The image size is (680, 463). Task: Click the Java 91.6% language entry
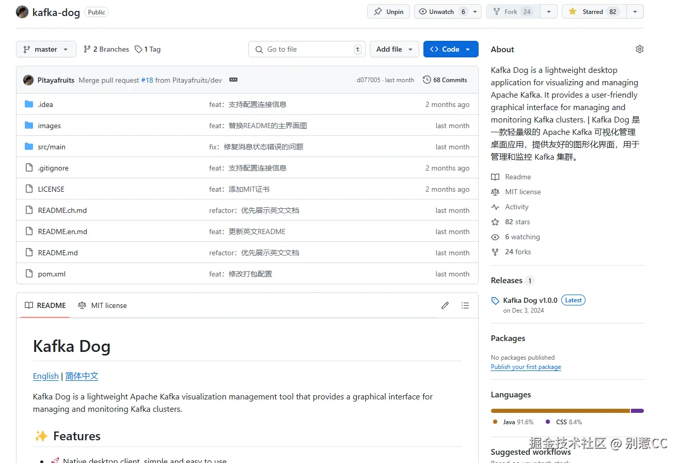pos(513,422)
